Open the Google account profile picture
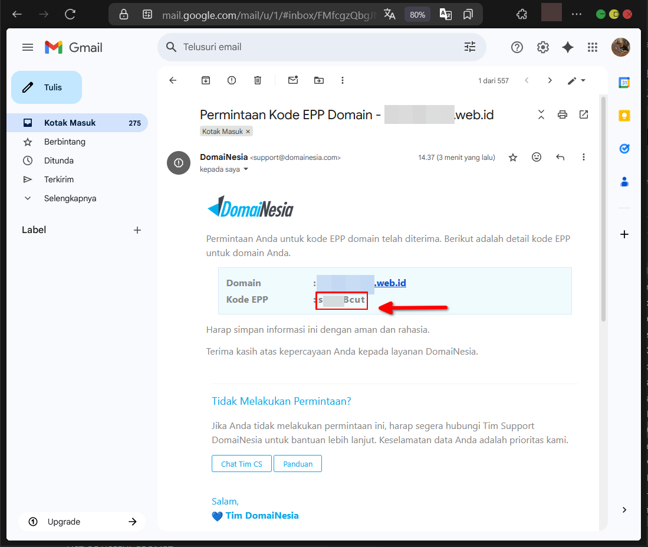This screenshot has height=547, width=648. pos(620,47)
